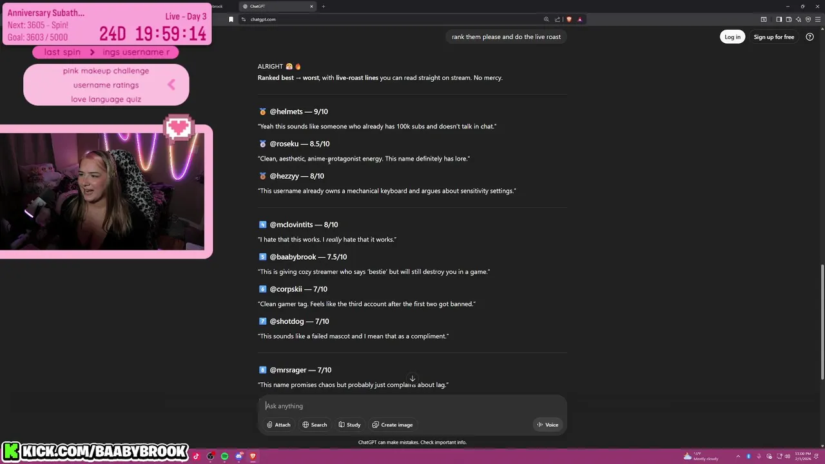This screenshot has height=464, width=825.
Task: Click the user message 'rank them please'
Action: (506, 37)
